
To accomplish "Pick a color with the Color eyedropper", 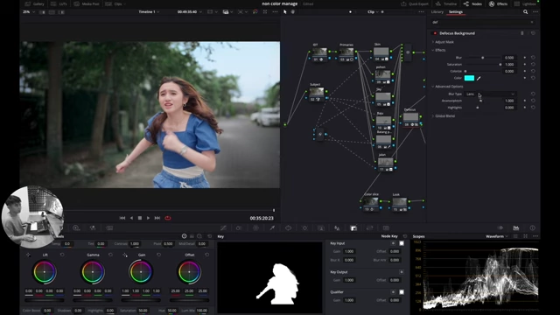I will [479, 78].
